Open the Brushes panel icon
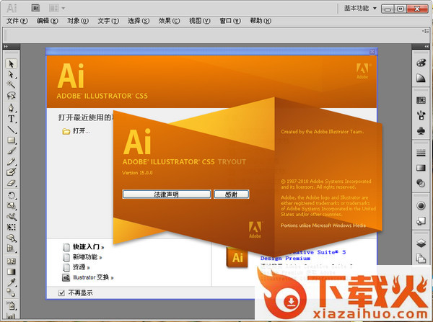This screenshot has width=433, height=322. click(x=421, y=115)
